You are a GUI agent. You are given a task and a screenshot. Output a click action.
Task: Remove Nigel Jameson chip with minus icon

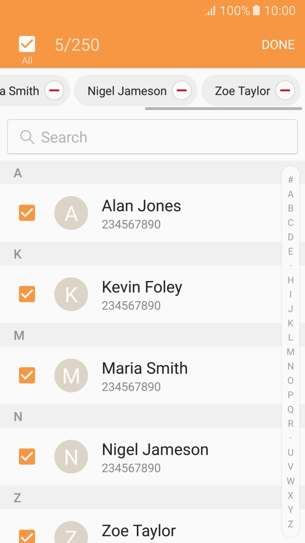181,91
